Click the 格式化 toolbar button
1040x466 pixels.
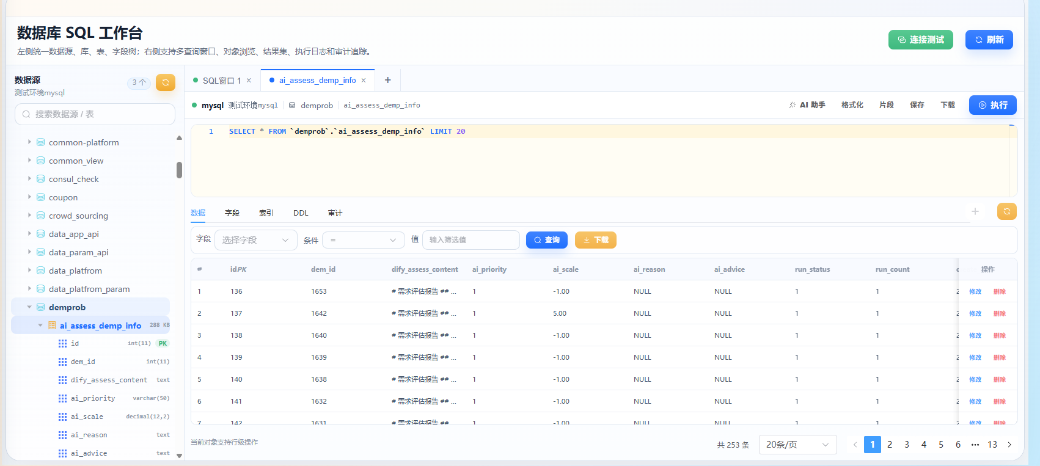(x=852, y=105)
